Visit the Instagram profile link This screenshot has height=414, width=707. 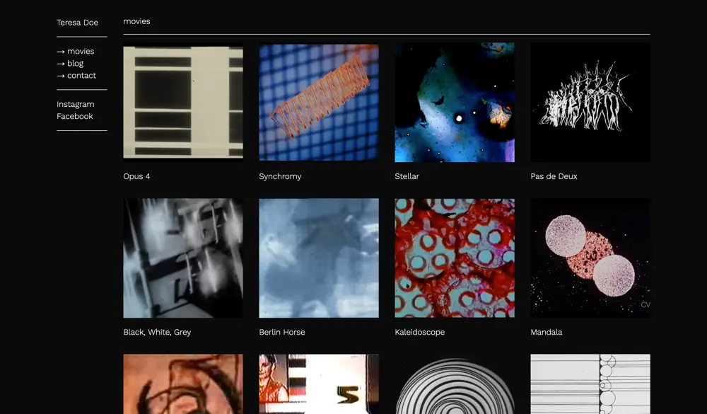point(76,104)
